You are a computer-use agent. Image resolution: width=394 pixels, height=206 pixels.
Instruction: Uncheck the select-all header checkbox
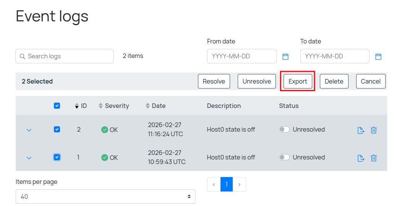(x=57, y=106)
